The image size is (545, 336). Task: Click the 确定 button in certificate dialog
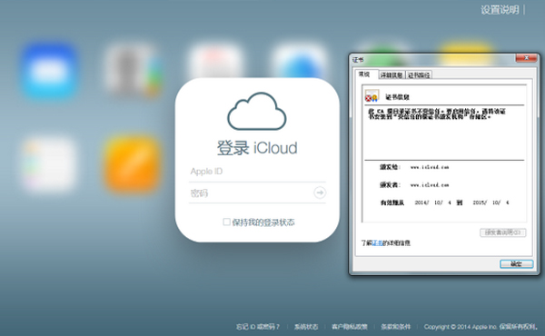[516, 264]
